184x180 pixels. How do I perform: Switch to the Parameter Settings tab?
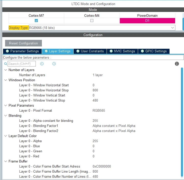[x=22, y=51]
